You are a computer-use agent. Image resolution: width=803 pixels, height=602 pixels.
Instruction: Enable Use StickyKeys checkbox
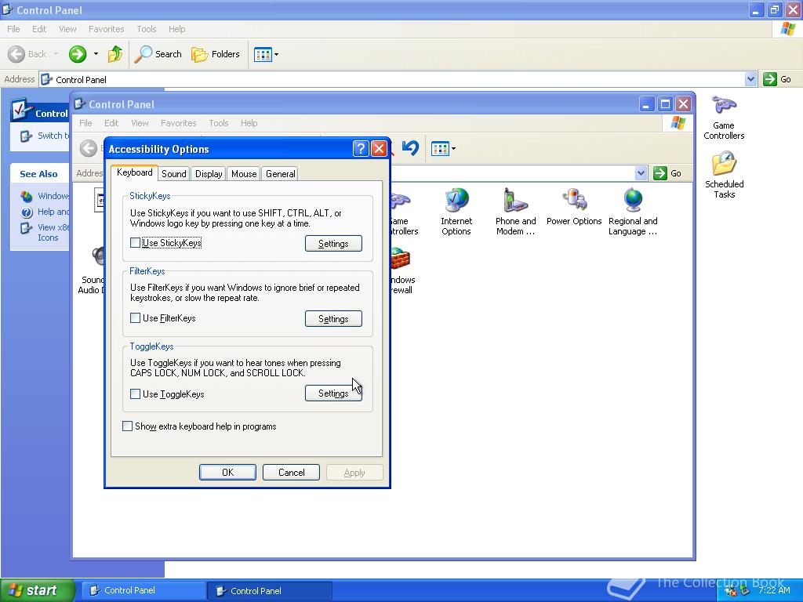[x=135, y=243]
